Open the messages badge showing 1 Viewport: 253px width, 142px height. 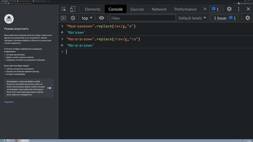coord(215,9)
